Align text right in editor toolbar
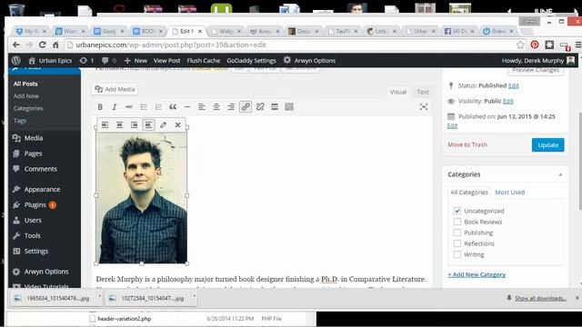 click(231, 107)
